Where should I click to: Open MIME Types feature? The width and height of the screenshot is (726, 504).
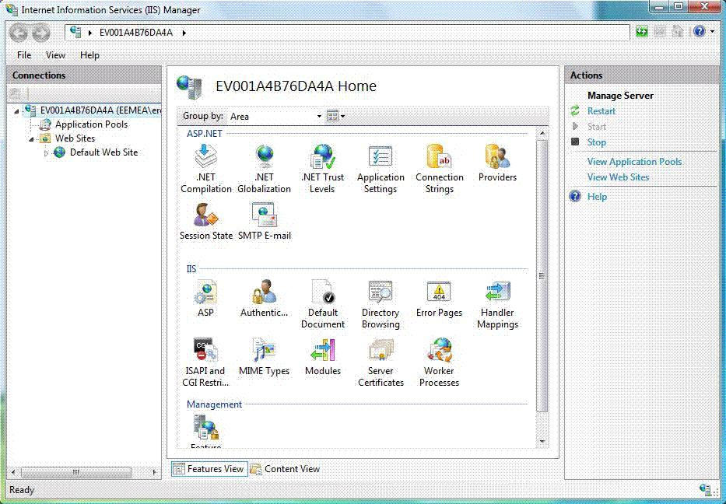click(265, 357)
